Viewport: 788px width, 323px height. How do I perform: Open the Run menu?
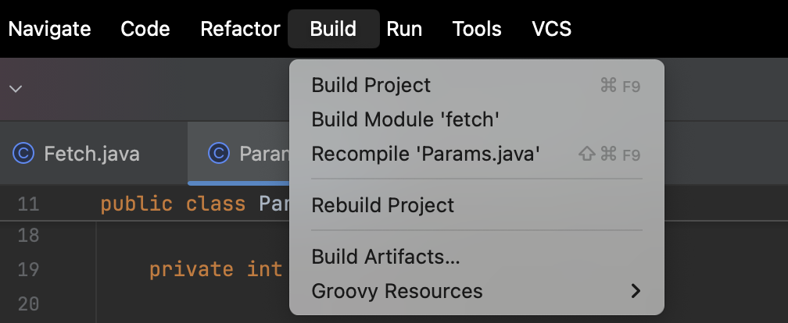(x=404, y=30)
